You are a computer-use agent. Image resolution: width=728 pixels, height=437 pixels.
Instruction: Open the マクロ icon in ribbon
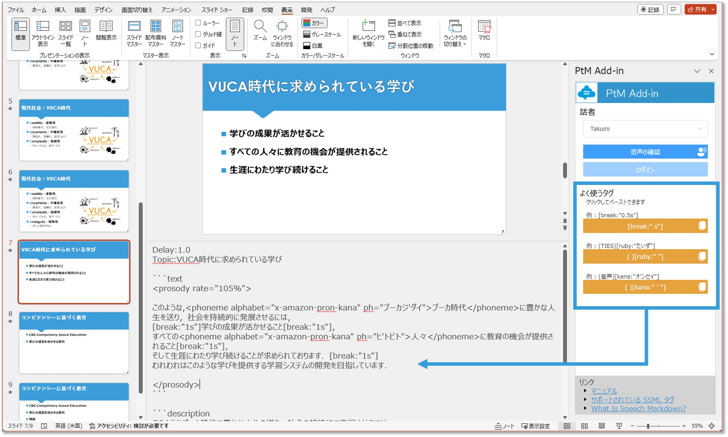point(484,31)
